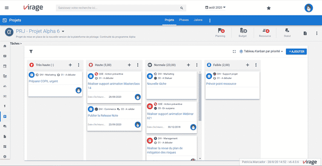Expand the PRJ - Projet Alpha 6 selector

[x=63, y=32]
